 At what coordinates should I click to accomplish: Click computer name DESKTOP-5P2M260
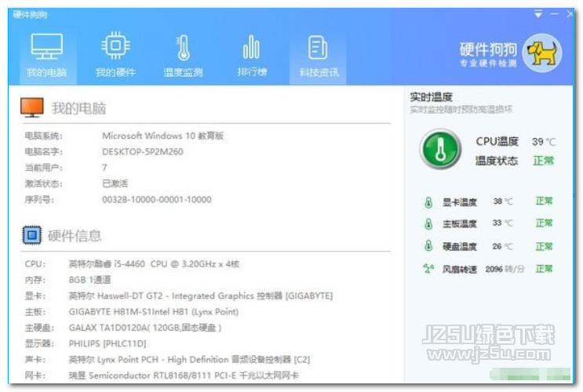[x=143, y=151]
